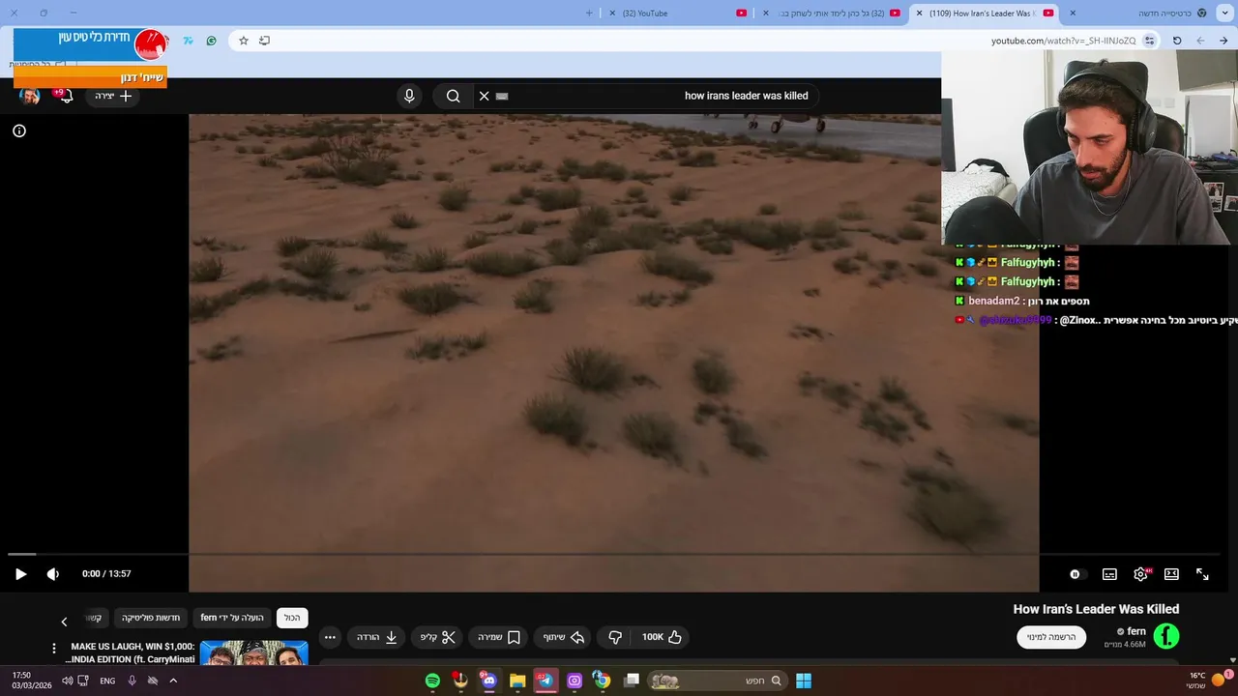Subscribe to fern (הרשמה למינוי)

pyautogui.click(x=1051, y=637)
